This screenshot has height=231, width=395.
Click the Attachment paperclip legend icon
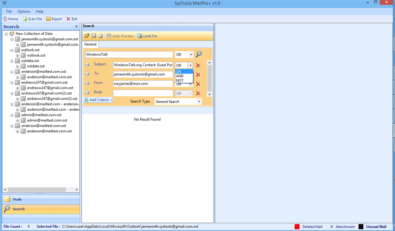[x=332, y=227]
